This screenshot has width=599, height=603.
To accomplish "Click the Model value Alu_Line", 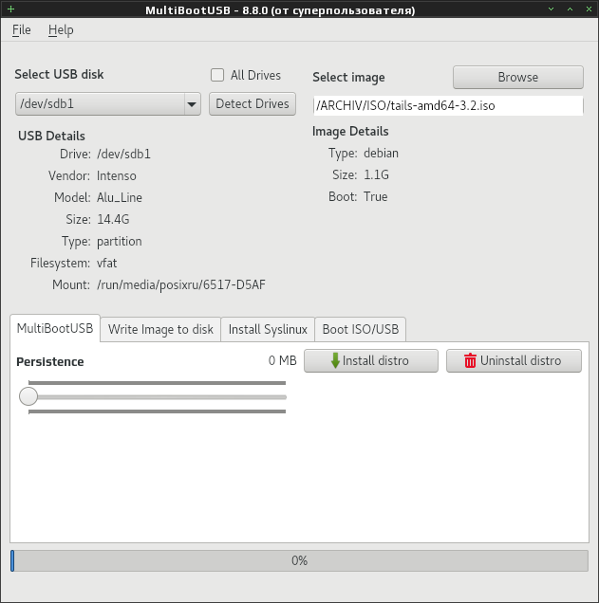I will tap(120, 197).
